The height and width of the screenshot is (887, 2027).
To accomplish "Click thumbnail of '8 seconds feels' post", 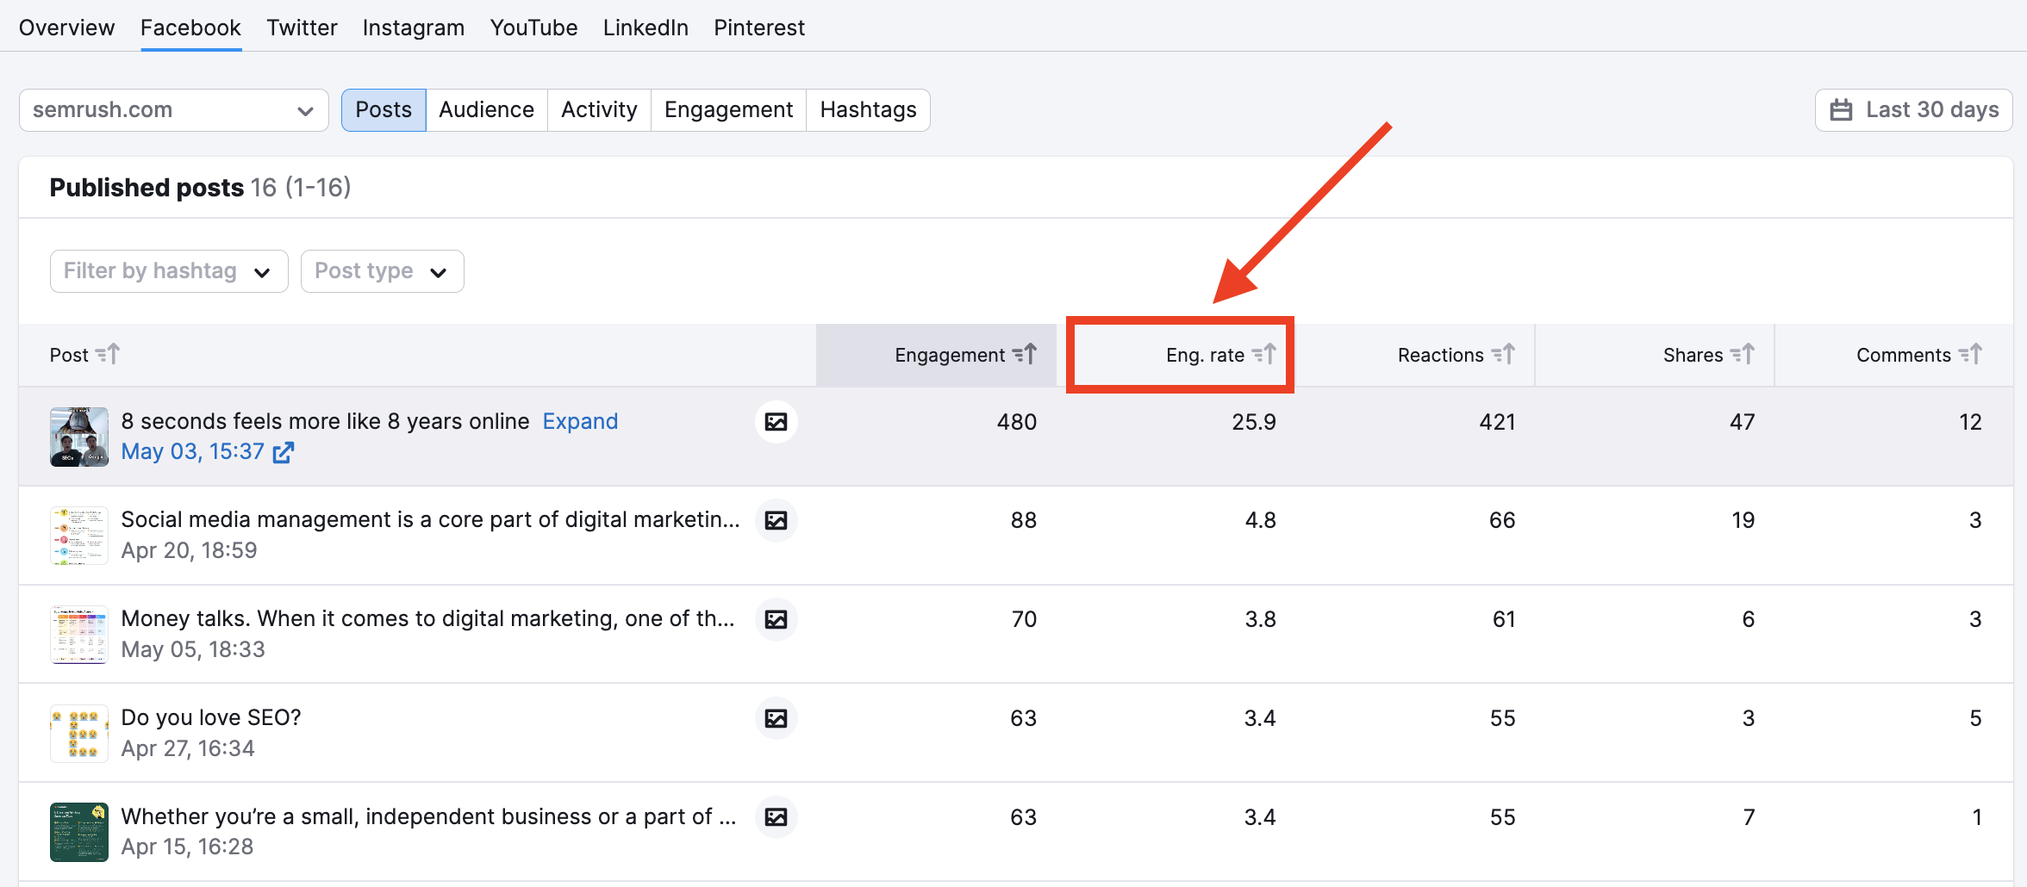I will tap(79, 437).
